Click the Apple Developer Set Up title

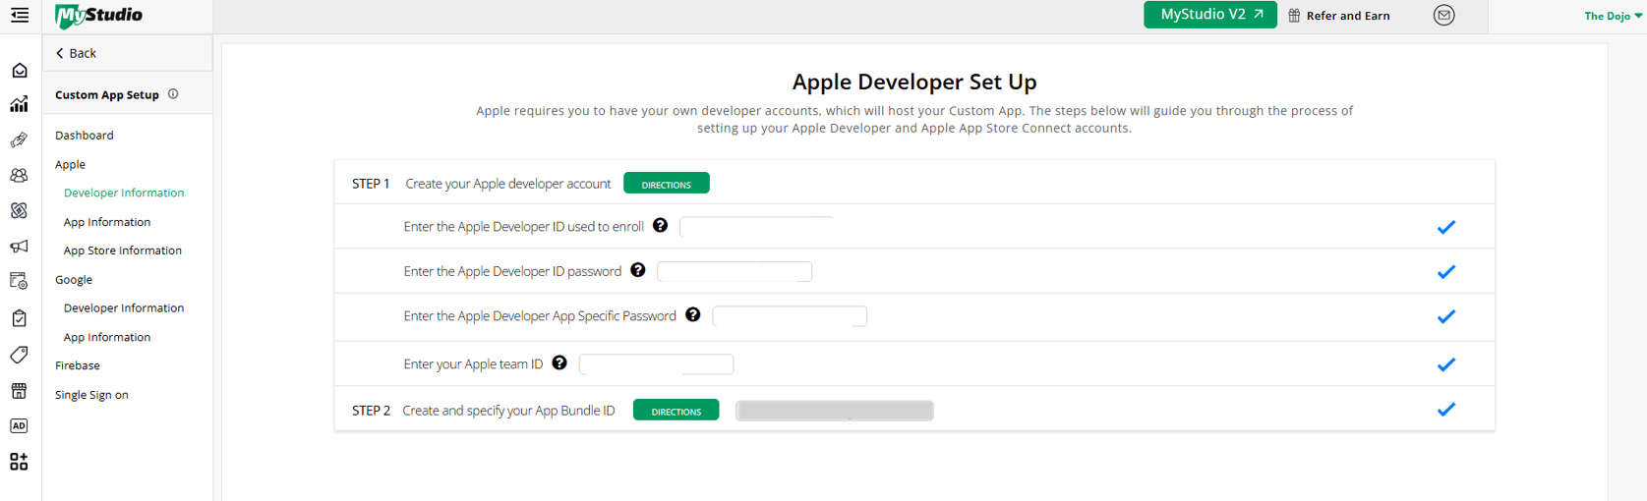(914, 82)
